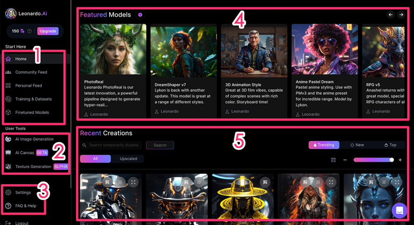Switch the sort order to Top
This screenshot has height=225, width=414.
click(390, 145)
